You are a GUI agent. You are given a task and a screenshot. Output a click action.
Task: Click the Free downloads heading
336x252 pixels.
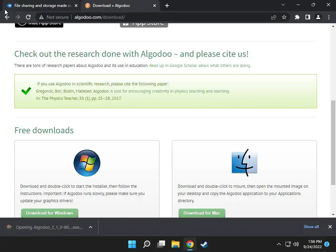tap(44, 130)
